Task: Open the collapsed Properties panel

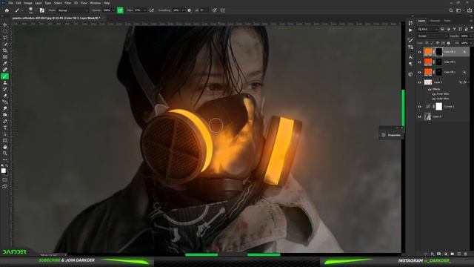Action: [x=392, y=135]
